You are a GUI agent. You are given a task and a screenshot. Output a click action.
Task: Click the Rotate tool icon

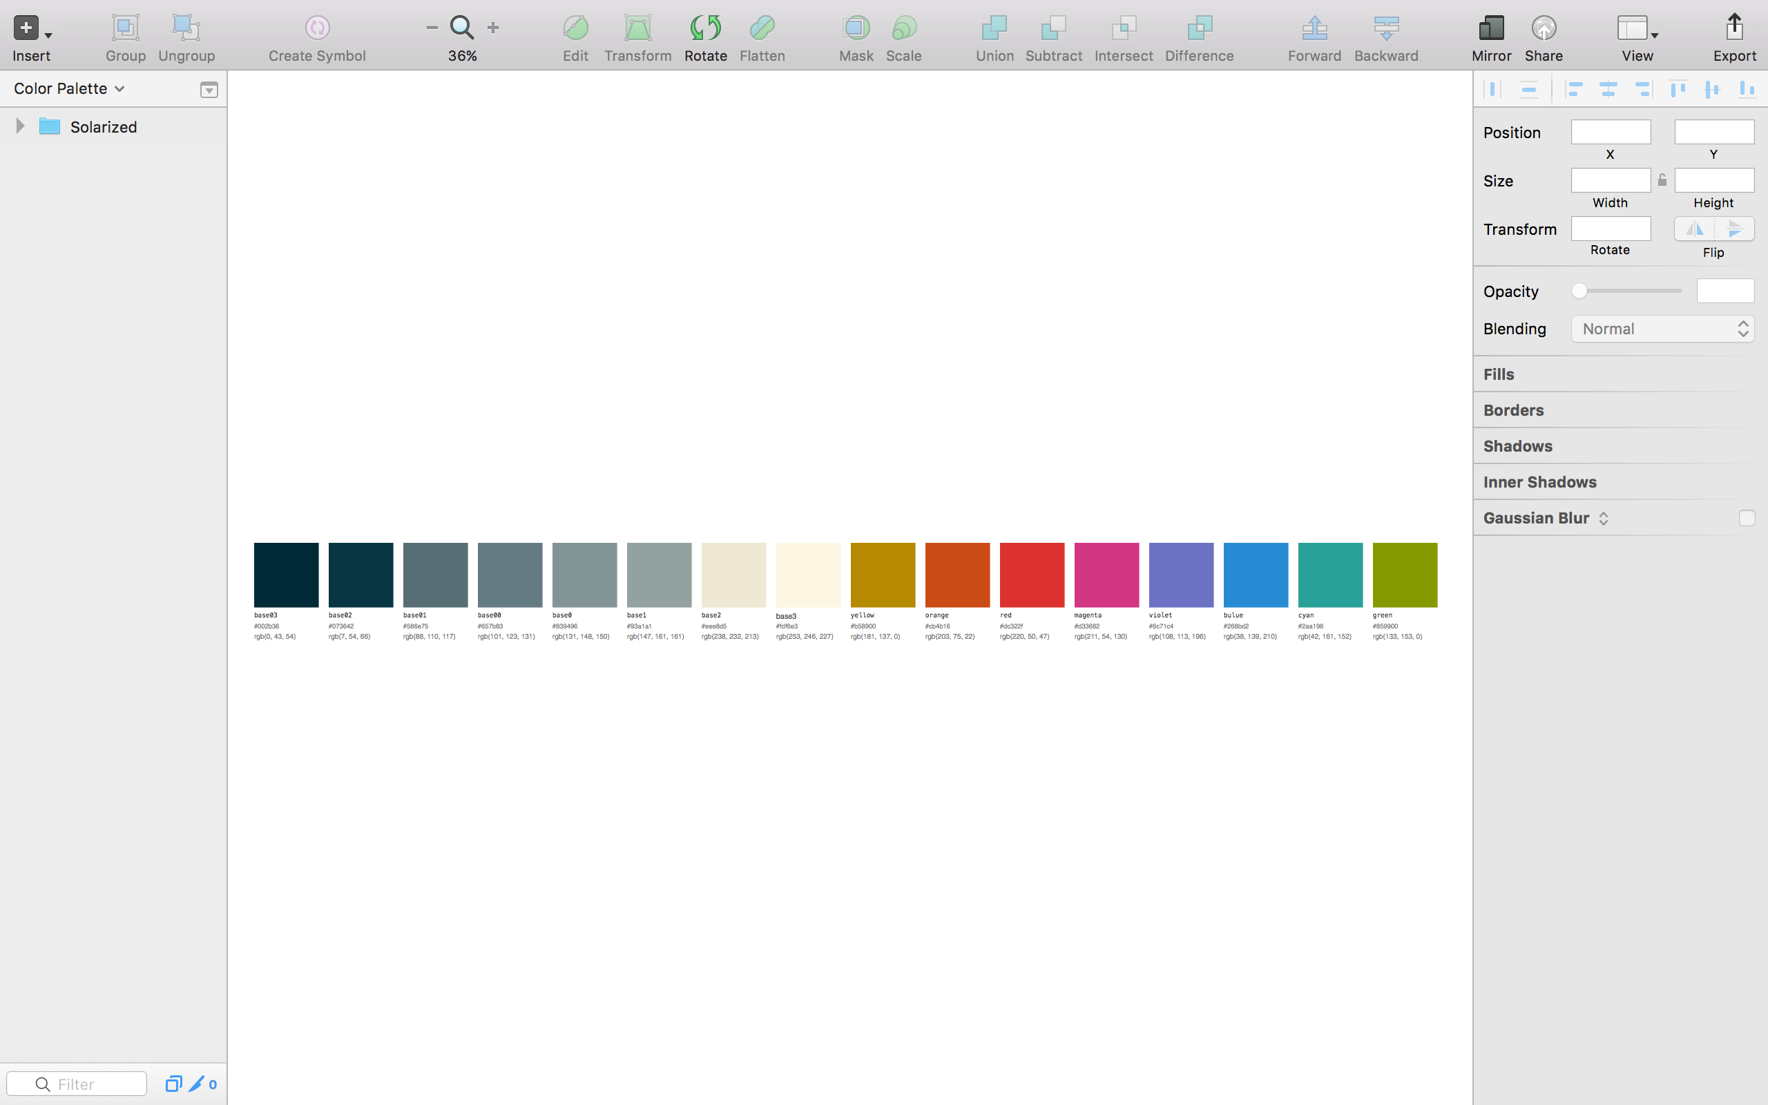705,28
